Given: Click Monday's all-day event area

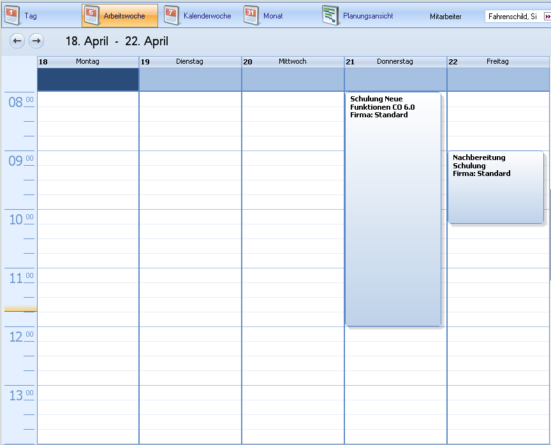Looking at the screenshot, I should pos(88,80).
